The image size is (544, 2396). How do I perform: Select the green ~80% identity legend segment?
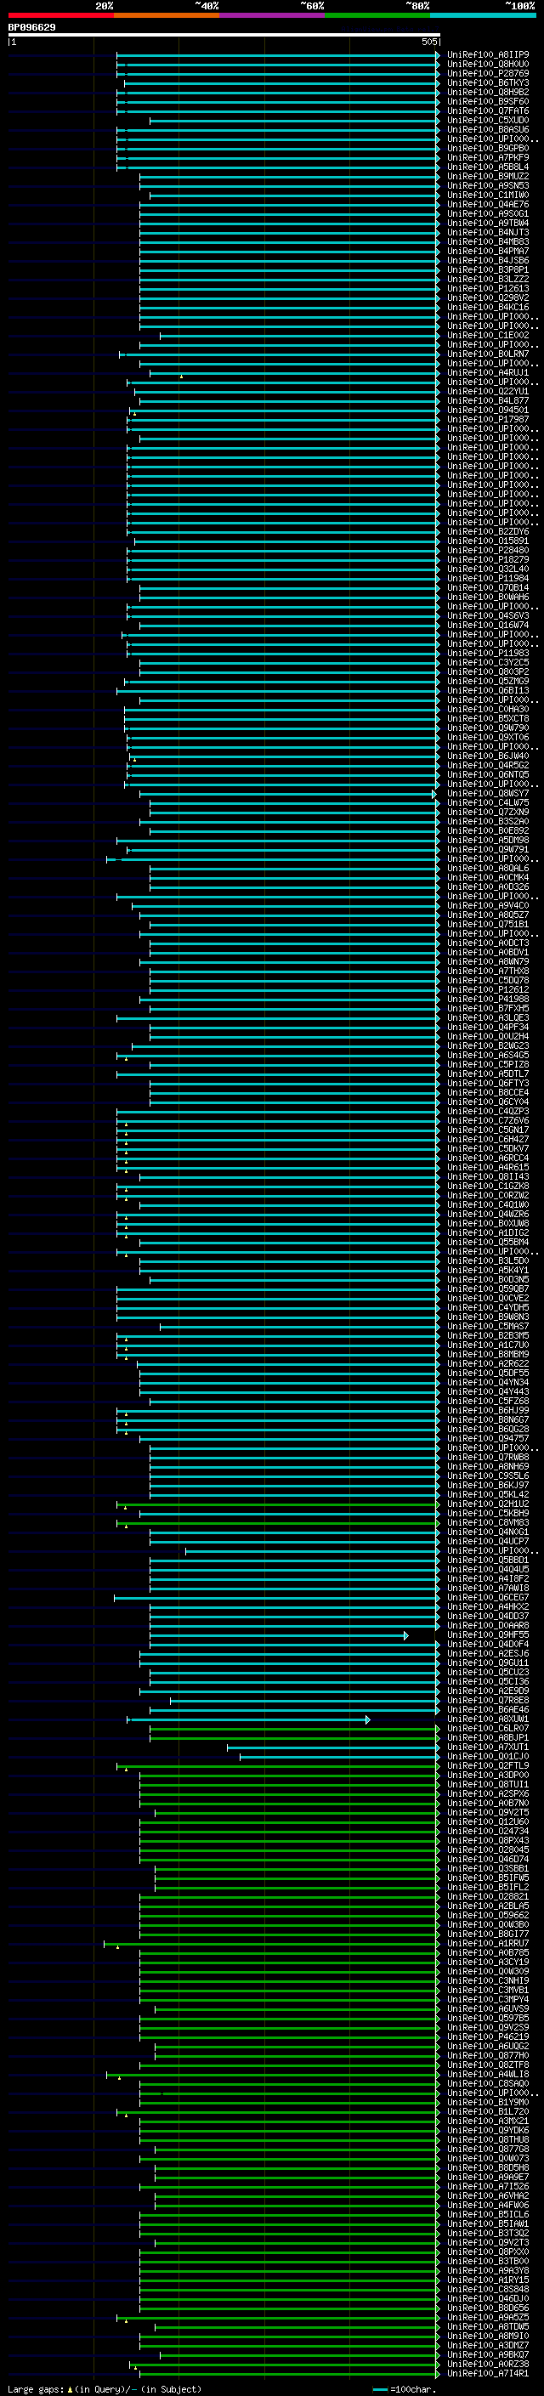coord(377,15)
